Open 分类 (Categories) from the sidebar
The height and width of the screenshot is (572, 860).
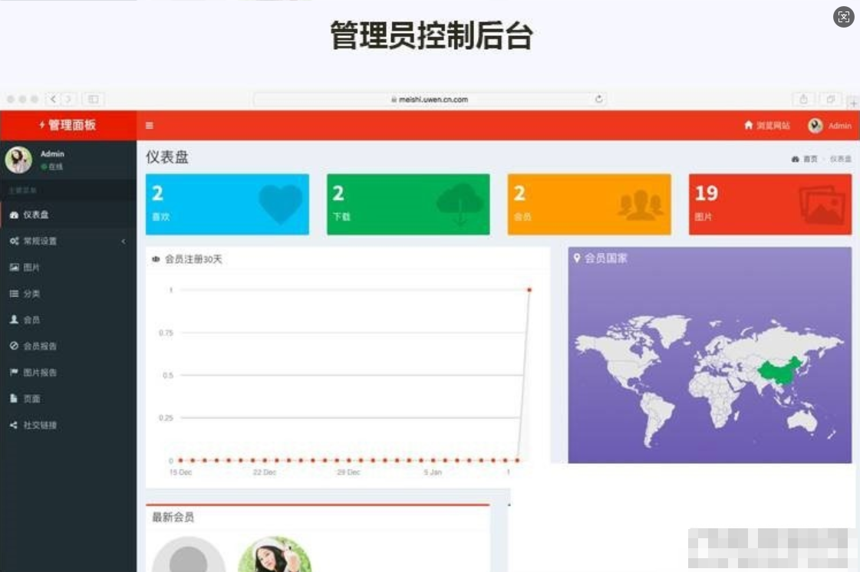31,293
